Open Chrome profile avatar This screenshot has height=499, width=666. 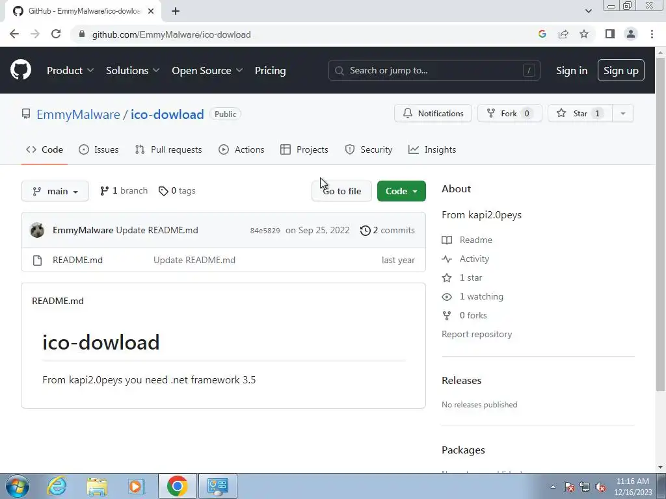coord(631,34)
